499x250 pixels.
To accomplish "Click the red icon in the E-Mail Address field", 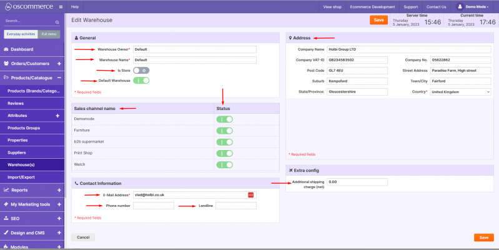I will (x=251, y=195).
